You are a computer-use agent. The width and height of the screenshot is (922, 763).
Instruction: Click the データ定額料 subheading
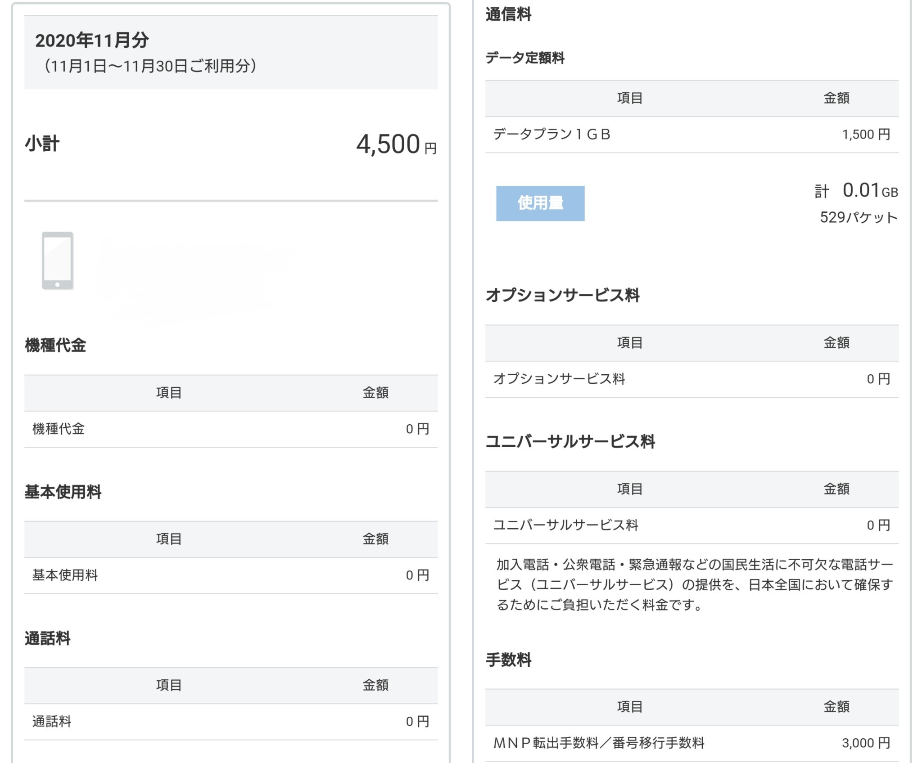524,58
